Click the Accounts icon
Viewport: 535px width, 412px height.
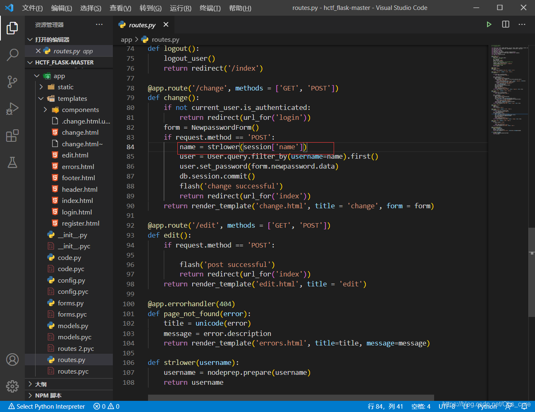pos(12,360)
